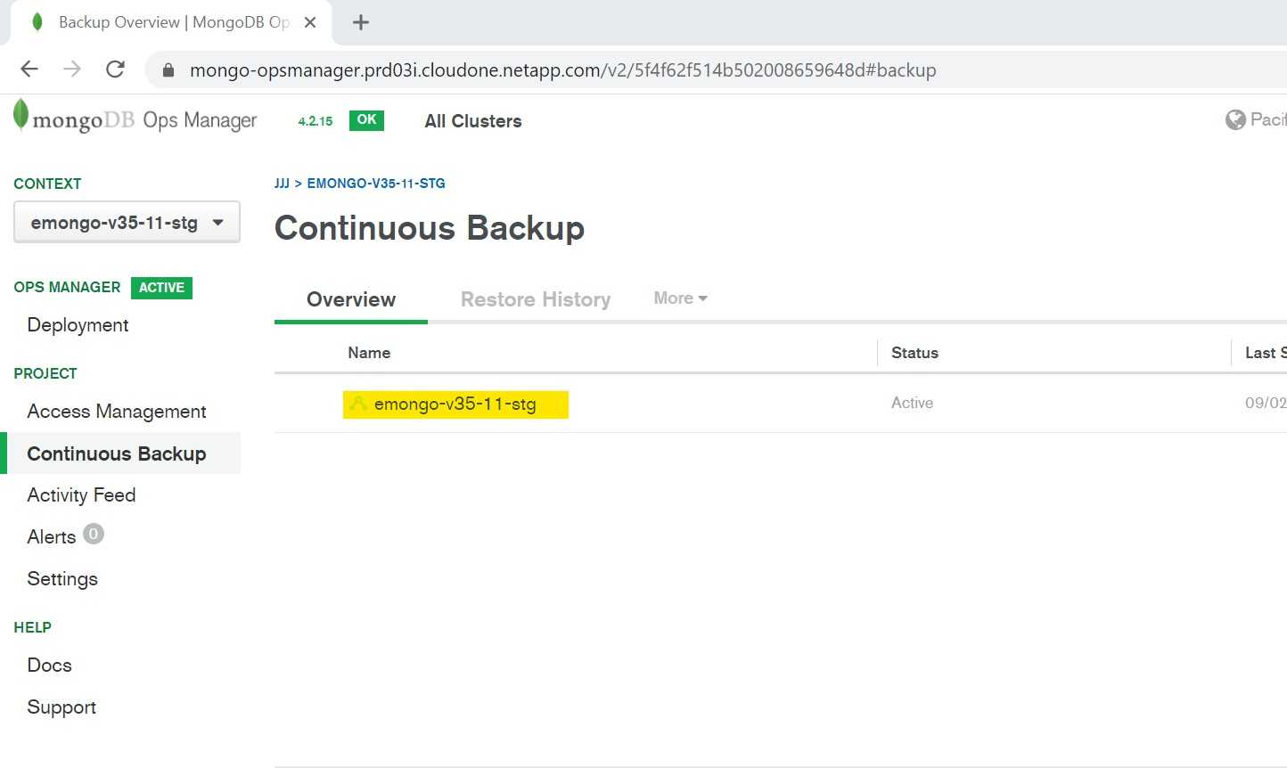Select Continuous Backup in the sidebar
The image size is (1287, 768).
coord(117,453)
